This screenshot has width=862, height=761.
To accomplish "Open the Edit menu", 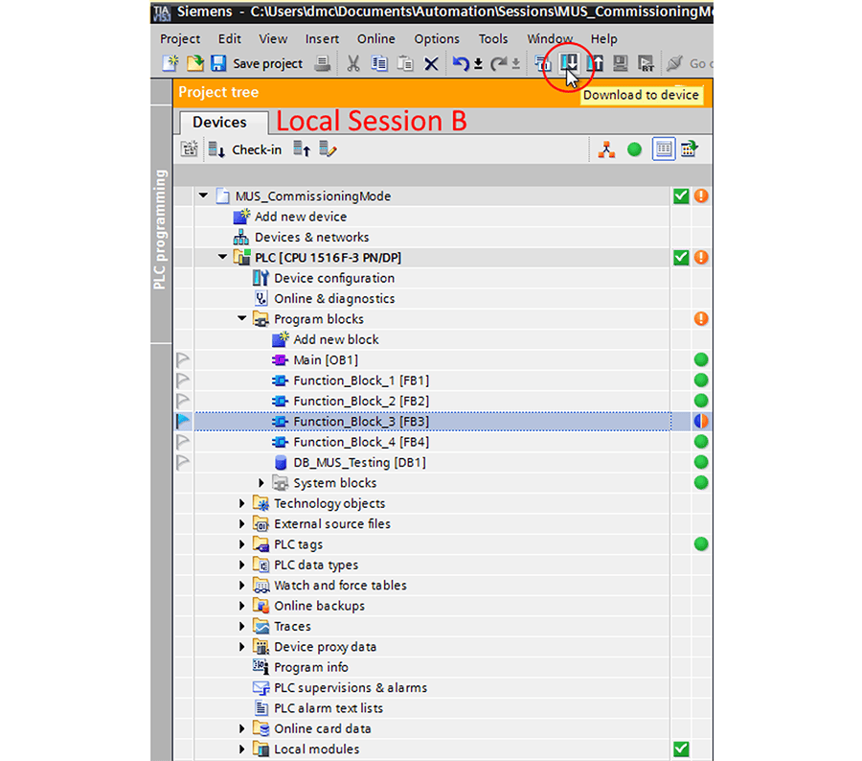I will [x=229, y=38].
